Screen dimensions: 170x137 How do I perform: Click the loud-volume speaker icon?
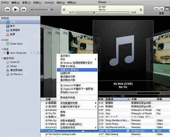pos(52,10)
